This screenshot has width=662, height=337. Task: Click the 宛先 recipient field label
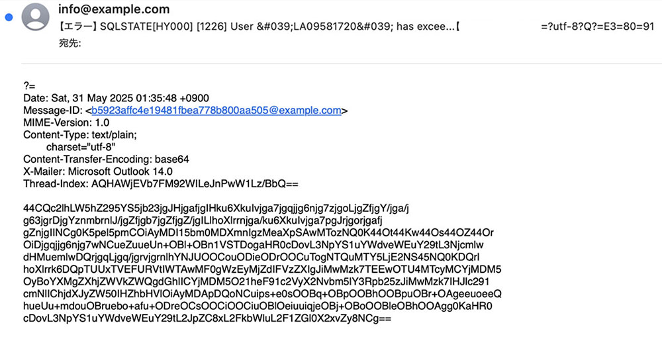70,44
